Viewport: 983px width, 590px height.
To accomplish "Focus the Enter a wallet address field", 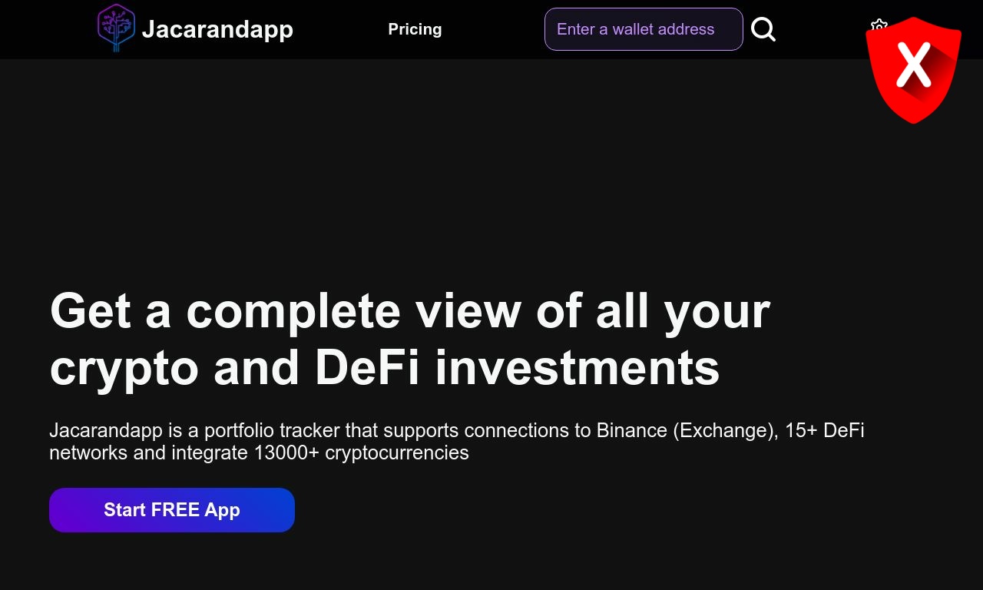I will (x=644, y=29).
